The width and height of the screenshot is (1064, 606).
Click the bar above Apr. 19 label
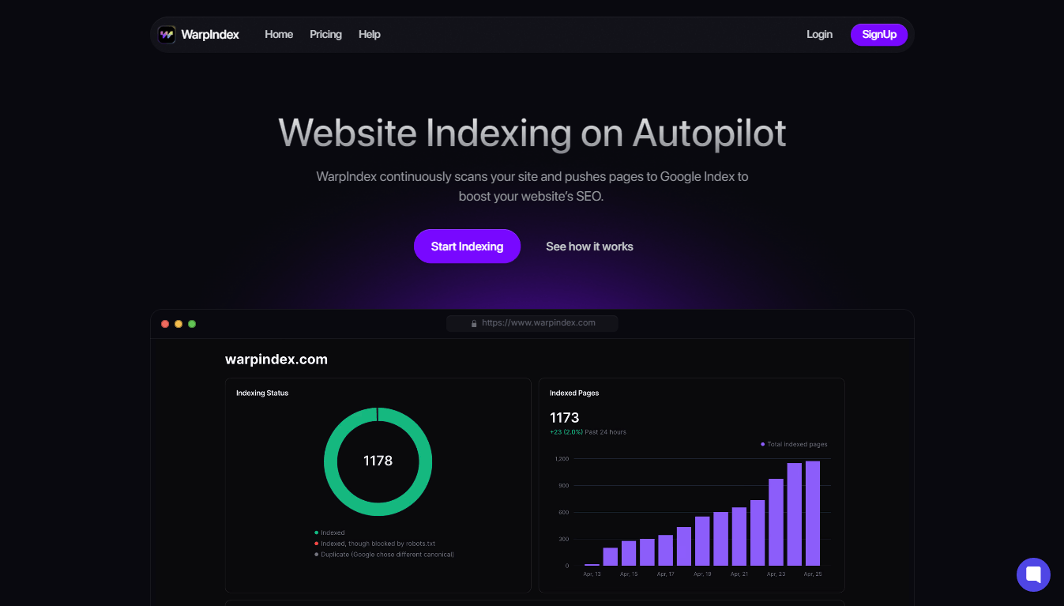[x=702, y=541]
